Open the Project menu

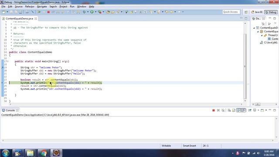(63, 7)
